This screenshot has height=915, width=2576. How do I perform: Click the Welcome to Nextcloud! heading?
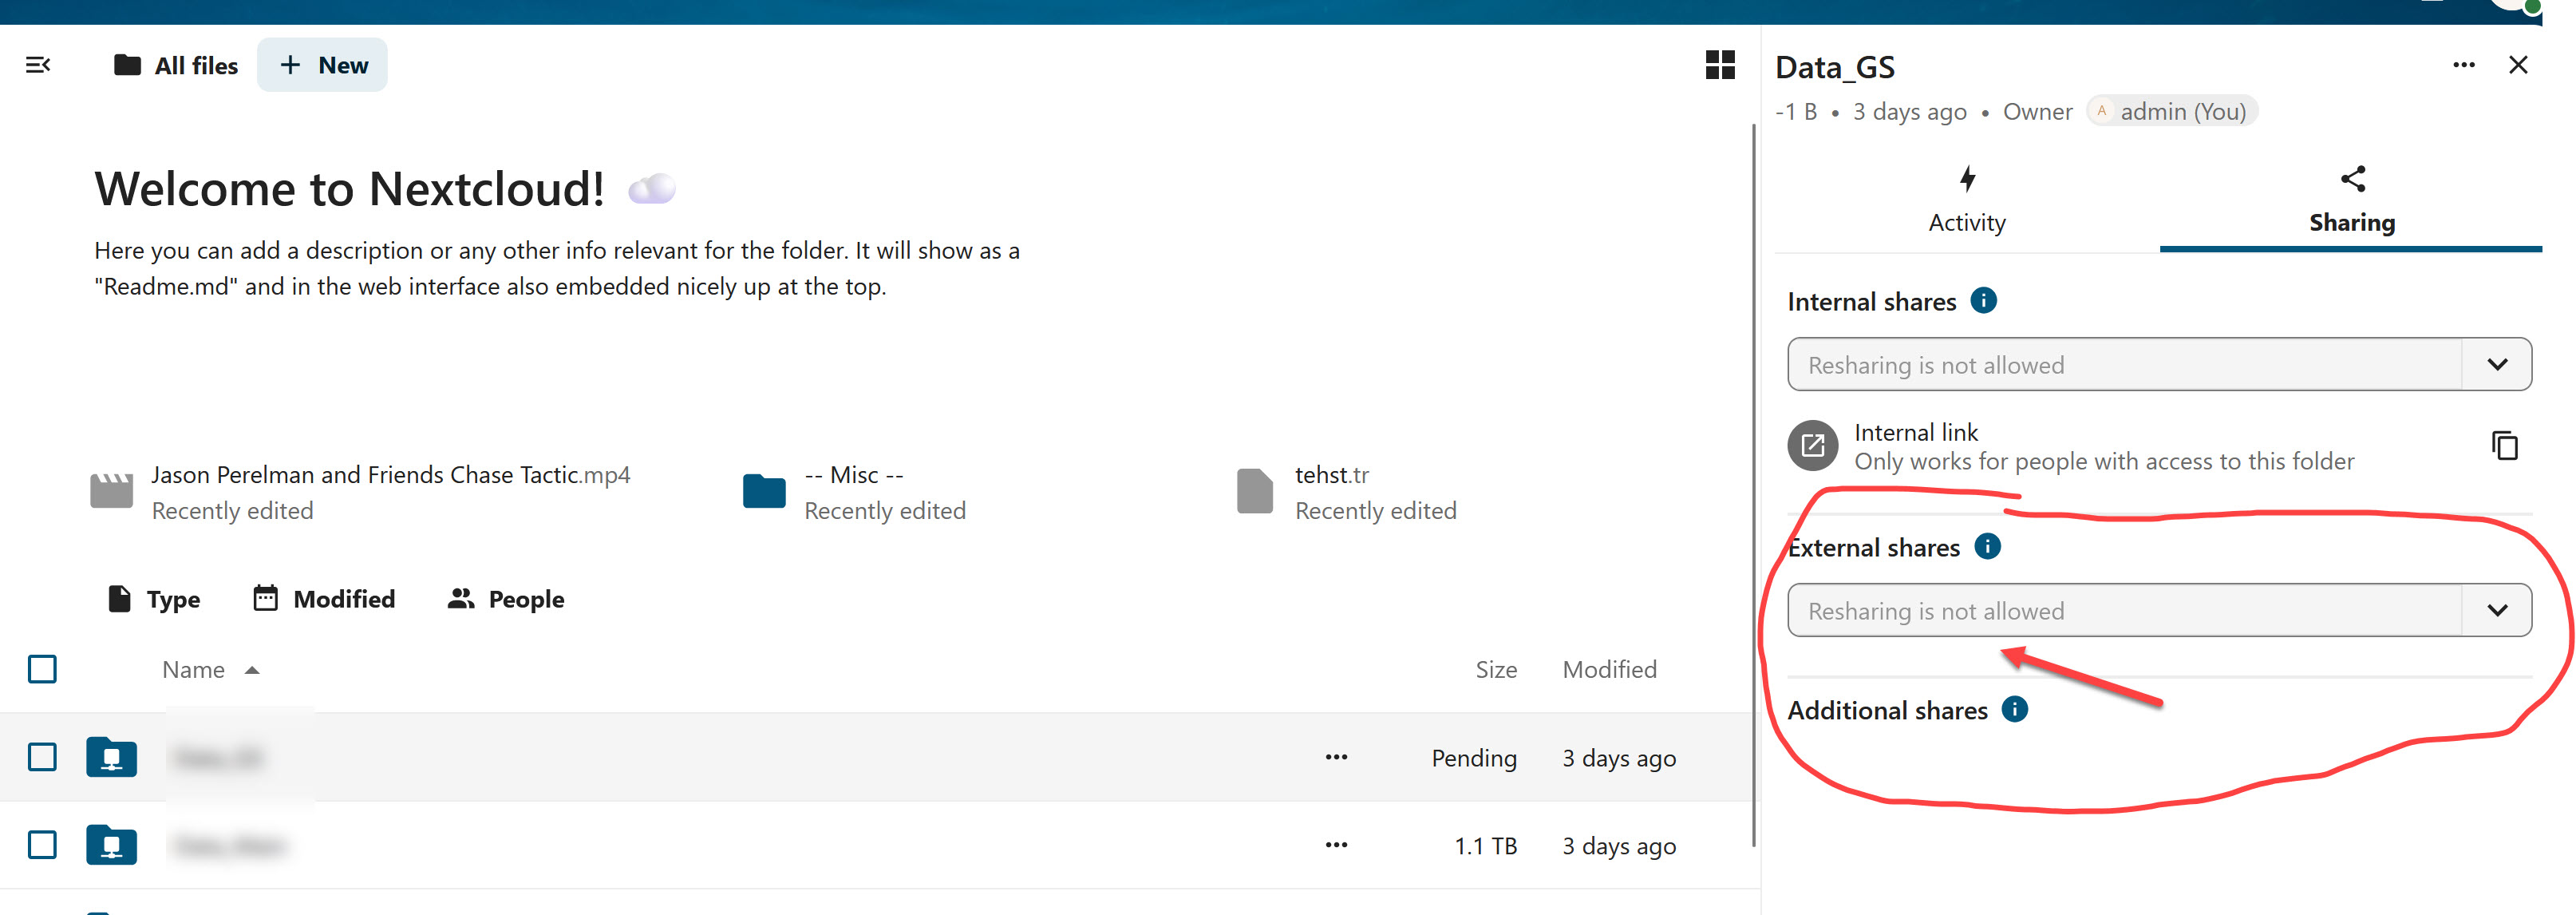[x=349, y=189]
